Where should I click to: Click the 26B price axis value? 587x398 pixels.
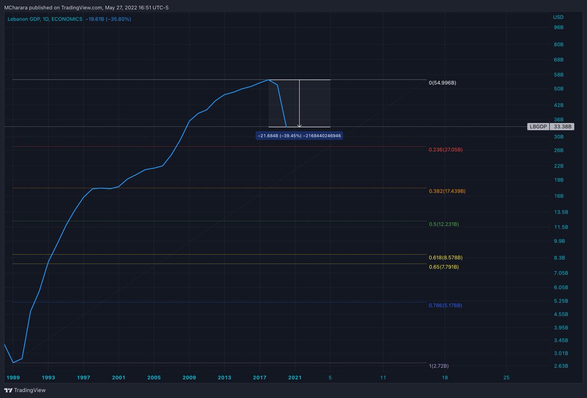[x=558, y=150]
